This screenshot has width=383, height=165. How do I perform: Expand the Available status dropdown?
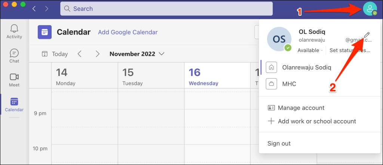click(310, 50)
